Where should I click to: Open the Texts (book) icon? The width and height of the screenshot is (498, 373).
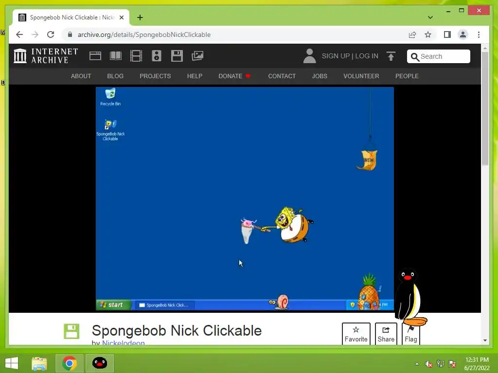[x=116, y=56]
